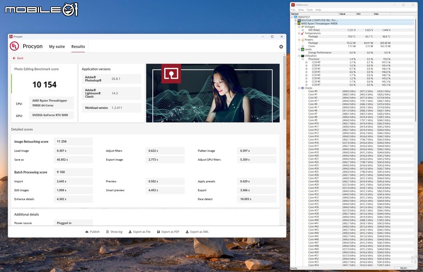423x272 pixels.
Task: Click the Power source value "Plugged in"
Action: tap(73, 223)
